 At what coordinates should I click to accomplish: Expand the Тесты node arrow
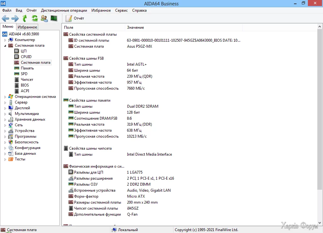[5, 159]
